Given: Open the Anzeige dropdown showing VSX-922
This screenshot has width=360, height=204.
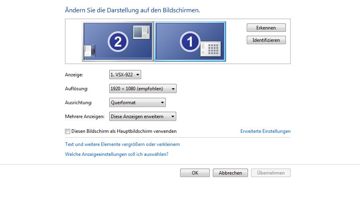Looking at the screenshot, I should pyautogui.click(x=125, y=75).
